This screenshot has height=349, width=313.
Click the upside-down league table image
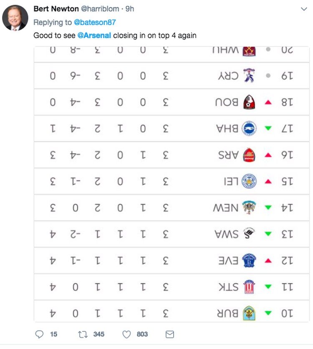click(172, 184)
